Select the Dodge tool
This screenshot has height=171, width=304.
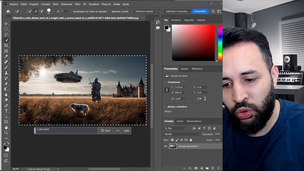[x=6, y=100]
